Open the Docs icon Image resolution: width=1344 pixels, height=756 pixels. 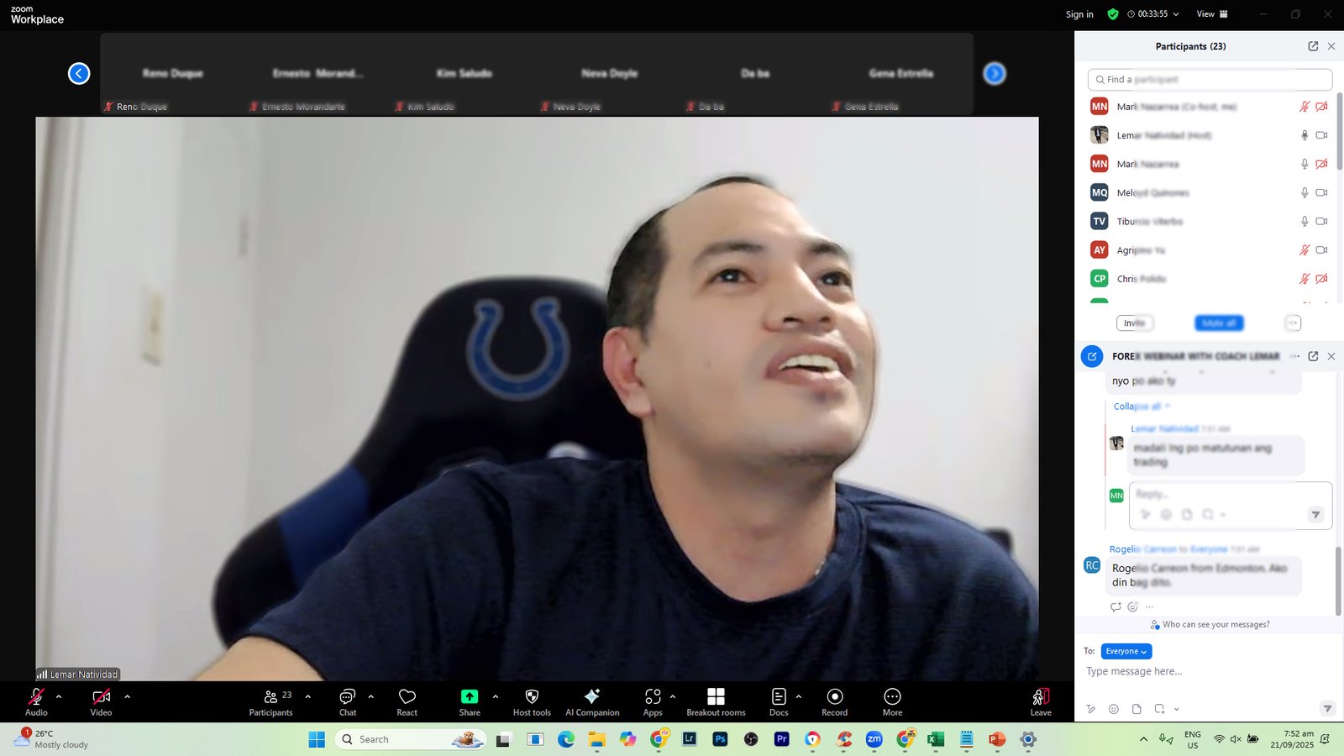pyautogui.click(x=779, y=701)
